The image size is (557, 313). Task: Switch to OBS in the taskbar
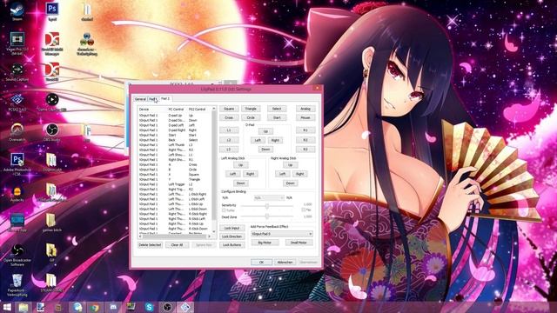[x=167, y=307]
